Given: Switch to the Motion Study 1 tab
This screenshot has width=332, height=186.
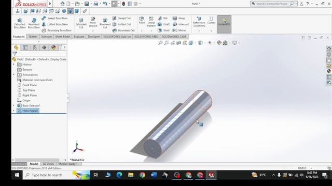Looking at the screenshot, I should tap(68, 164).
